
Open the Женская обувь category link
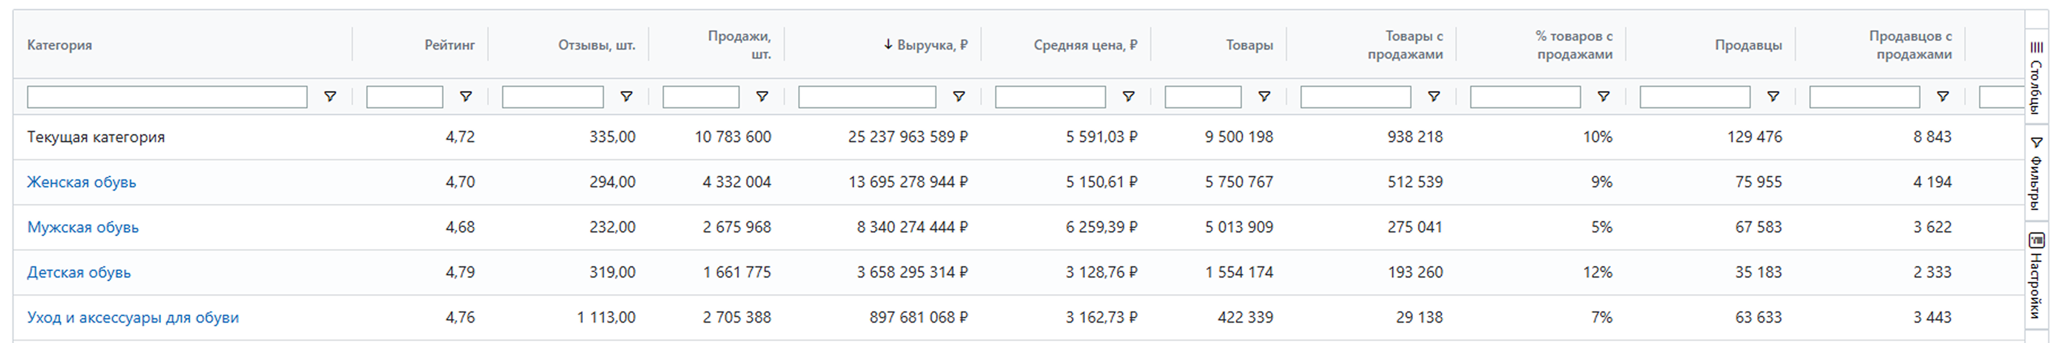[x=82, y=182]
